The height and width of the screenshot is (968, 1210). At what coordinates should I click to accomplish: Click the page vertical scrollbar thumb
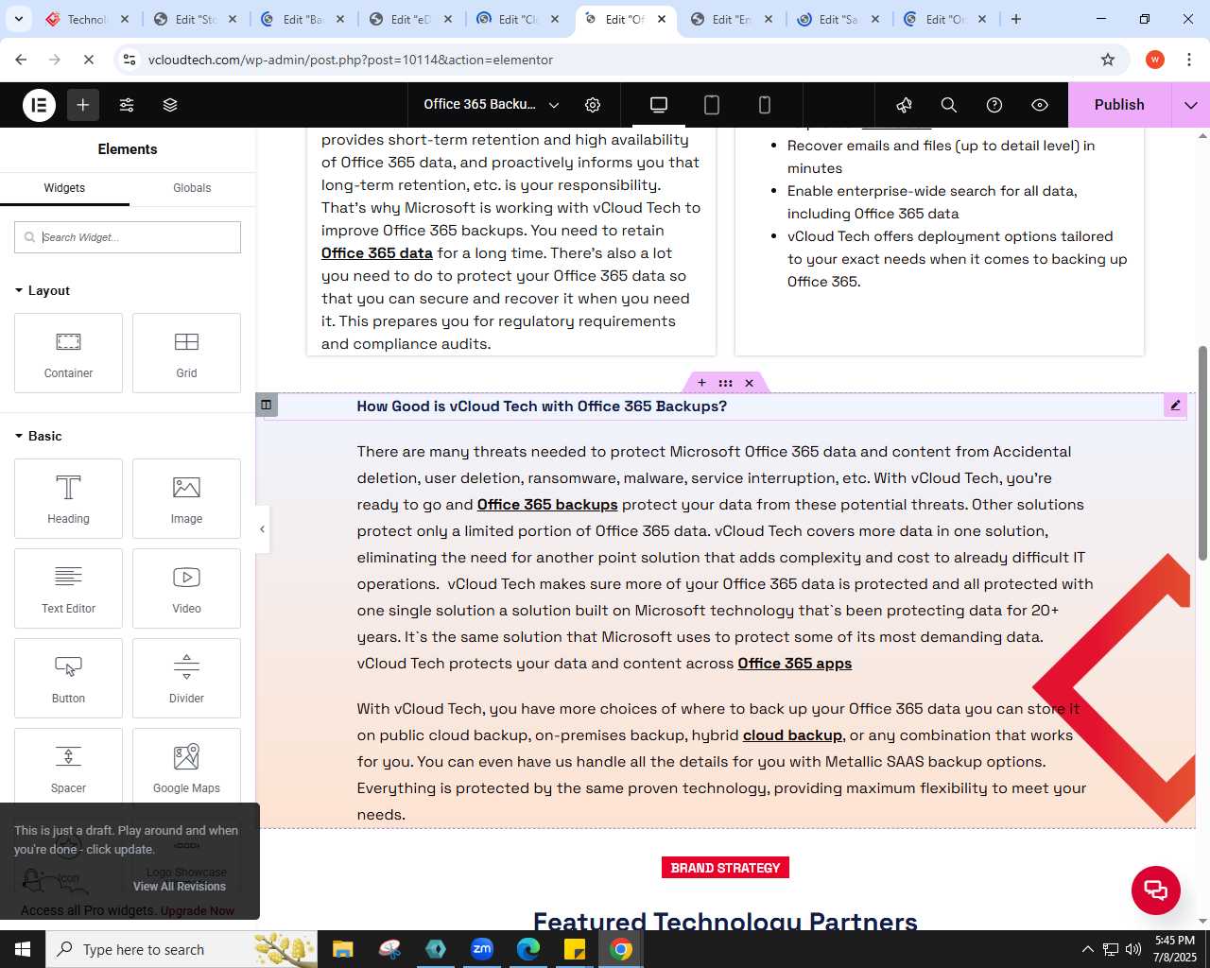pyautogui.click(x=1202, y=454)
